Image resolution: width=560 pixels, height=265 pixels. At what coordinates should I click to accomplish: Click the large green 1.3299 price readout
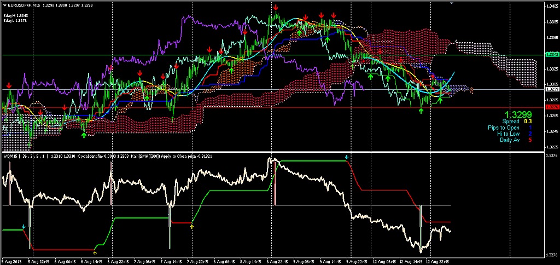coord(518,115)
